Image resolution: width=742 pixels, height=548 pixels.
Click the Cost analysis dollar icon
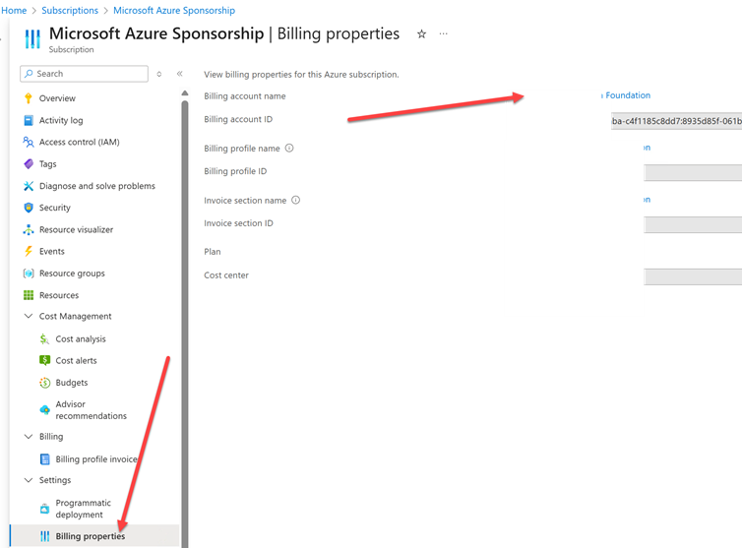pos(44,338)
